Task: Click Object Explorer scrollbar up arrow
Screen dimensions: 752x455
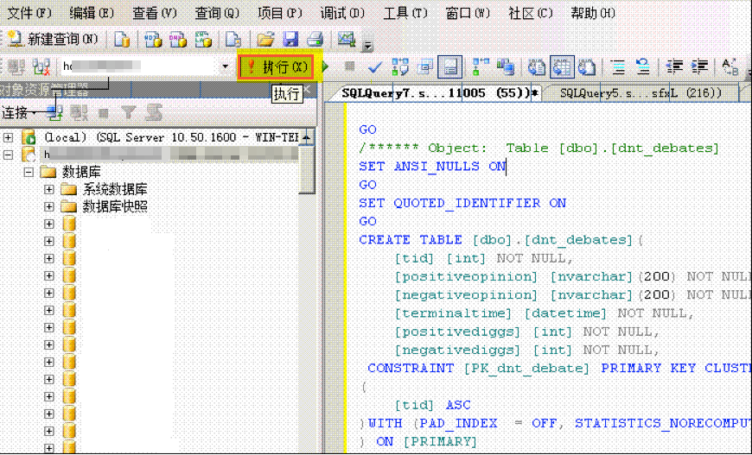Action: click(307, 137)
